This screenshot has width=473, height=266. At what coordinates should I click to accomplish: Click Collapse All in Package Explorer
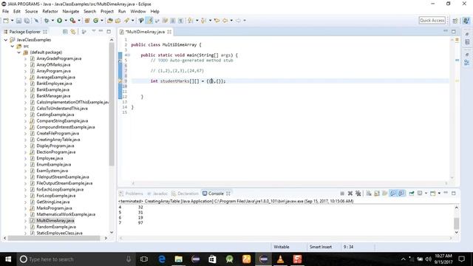click(65, 32)
